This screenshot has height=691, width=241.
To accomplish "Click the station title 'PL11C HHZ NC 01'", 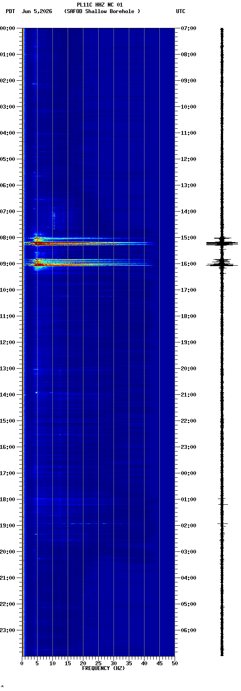I will point(100,5).
